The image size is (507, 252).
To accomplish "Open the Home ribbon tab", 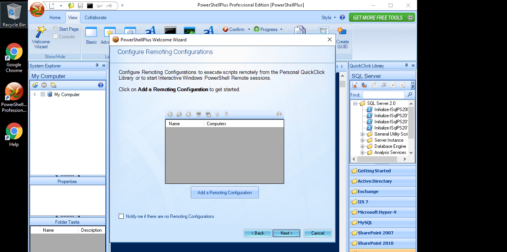I will [x=55, y=18].
